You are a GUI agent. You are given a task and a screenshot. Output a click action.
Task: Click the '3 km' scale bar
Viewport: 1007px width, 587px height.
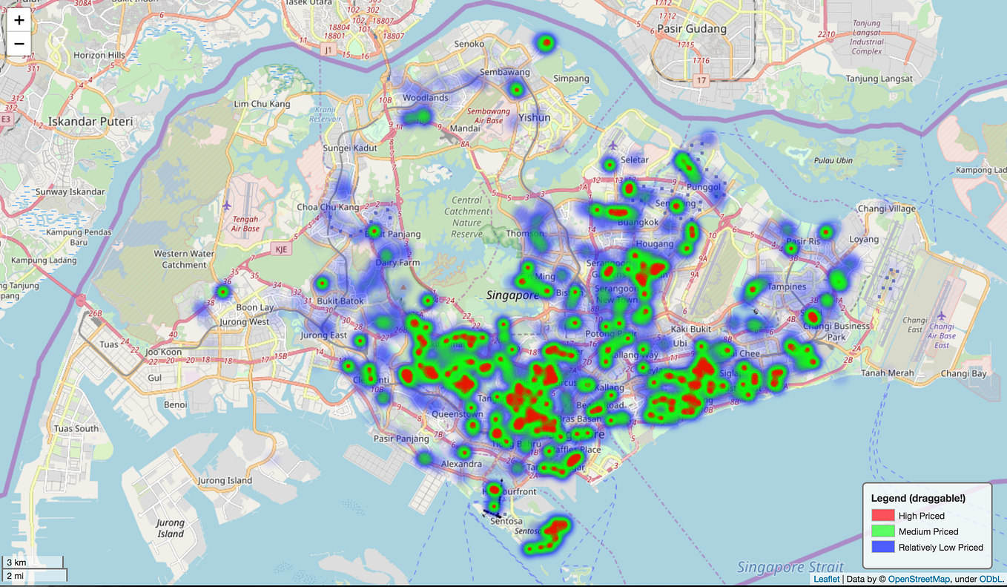click(31, 563)
